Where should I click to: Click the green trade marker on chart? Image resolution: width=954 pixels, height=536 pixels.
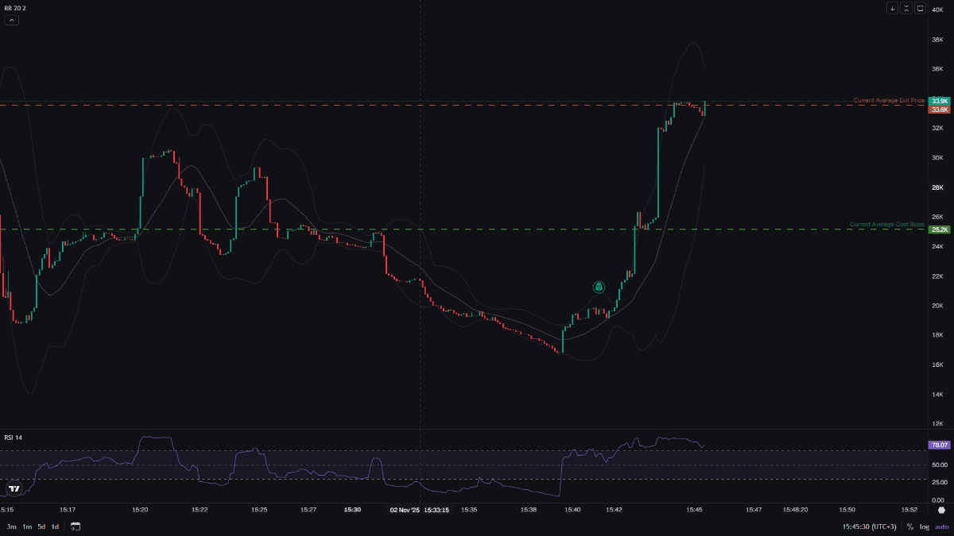point(599,287)
